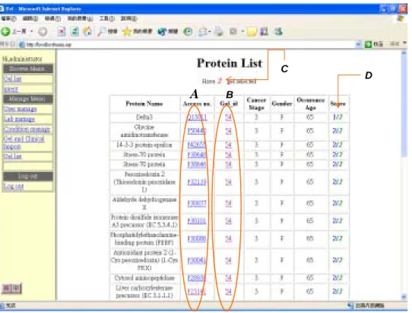
Task: Open the Condition manage sidebar link
Action: [27, 129]
